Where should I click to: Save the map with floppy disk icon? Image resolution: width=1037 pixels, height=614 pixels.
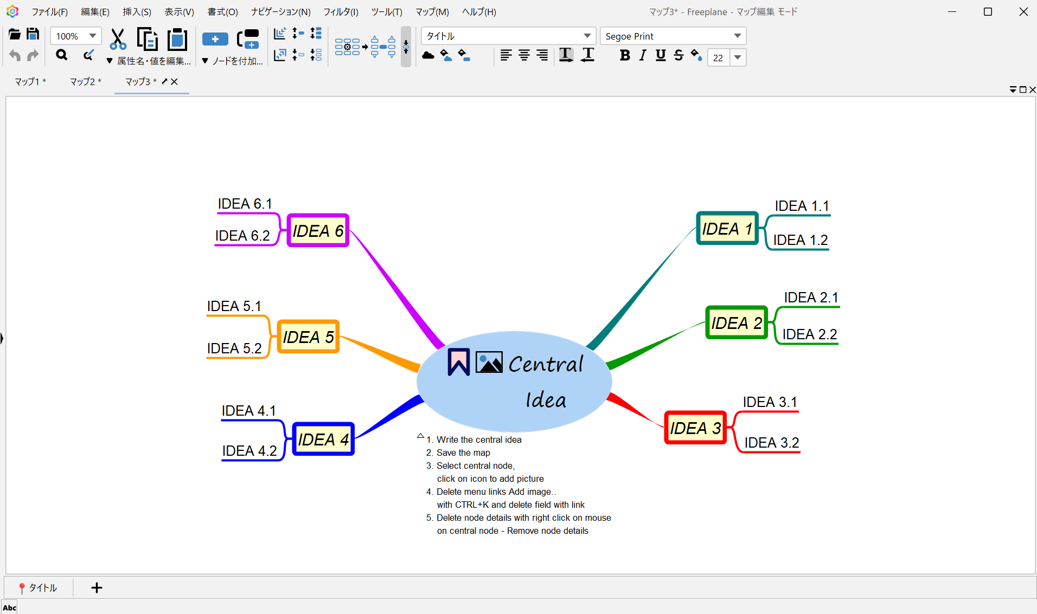pyautogui.click(x=33, y=34)
